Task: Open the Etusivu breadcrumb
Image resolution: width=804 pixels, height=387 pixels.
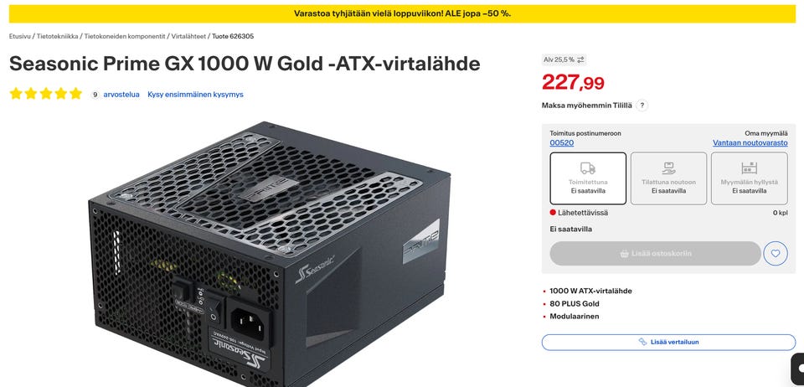Action: (20, 36)
